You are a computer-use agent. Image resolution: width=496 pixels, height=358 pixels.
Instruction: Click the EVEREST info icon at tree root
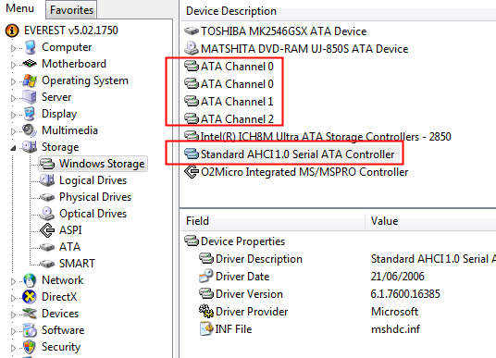coord(12,31)
